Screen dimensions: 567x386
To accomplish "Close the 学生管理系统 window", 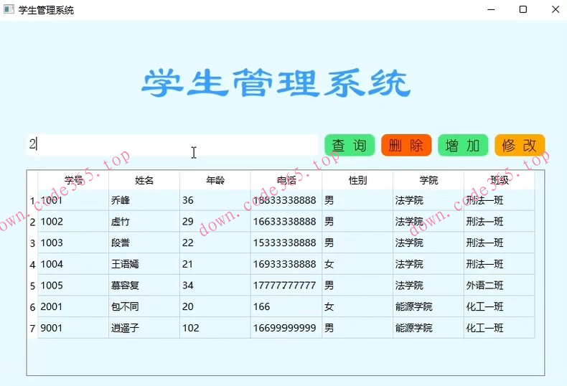I will coord(556,9).
